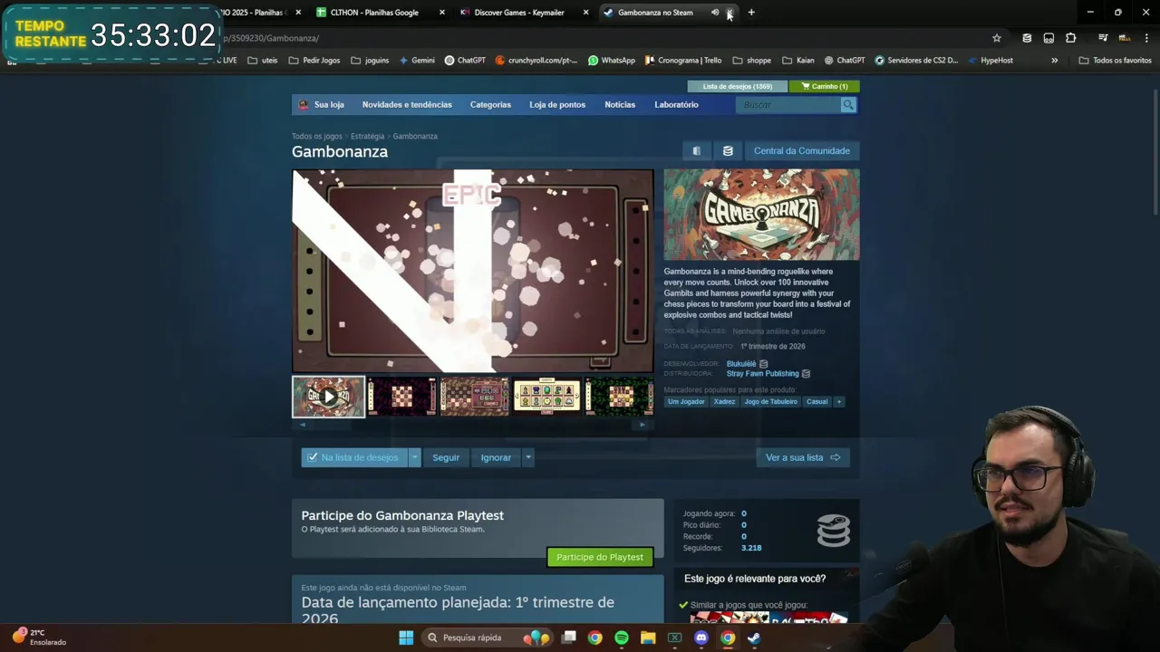
Task: Open Central da Comunidade
Action: 802,151
